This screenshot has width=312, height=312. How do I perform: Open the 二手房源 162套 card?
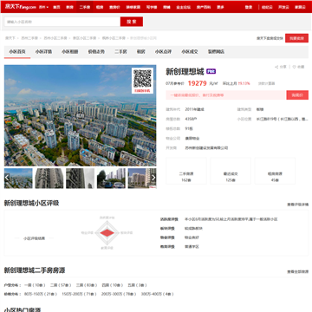click(186, 171)
